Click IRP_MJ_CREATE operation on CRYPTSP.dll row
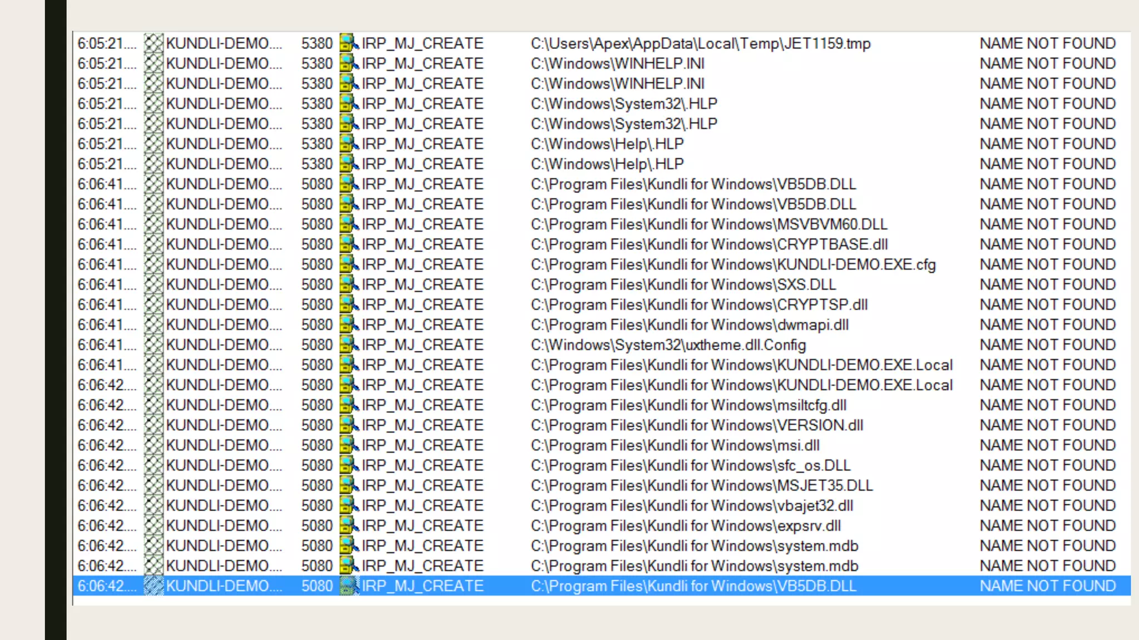 [422, 305]
